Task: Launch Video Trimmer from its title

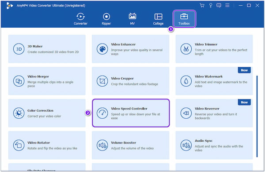Action: point(206,44)
